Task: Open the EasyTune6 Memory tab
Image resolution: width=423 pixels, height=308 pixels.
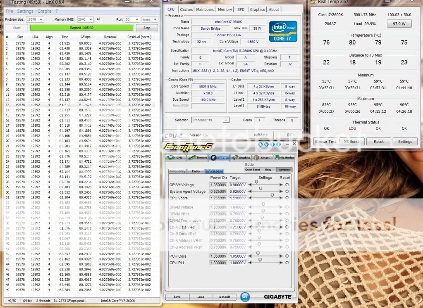Action: 198,157
